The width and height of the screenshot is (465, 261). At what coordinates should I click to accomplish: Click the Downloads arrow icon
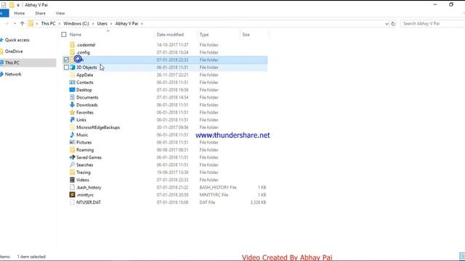click(x=72, y=105)
